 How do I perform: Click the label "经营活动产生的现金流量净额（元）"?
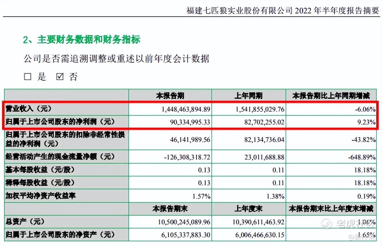pyautogui.click(x=60, y=157)
